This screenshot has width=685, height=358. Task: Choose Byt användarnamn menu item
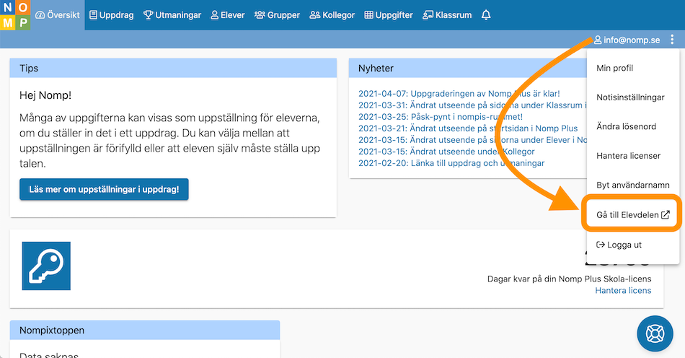[633, 185]
